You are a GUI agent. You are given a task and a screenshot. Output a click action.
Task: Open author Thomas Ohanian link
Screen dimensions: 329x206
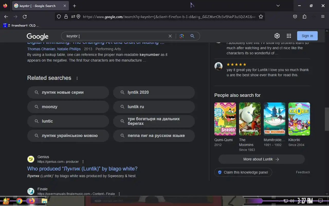click(x=41, y=49)
